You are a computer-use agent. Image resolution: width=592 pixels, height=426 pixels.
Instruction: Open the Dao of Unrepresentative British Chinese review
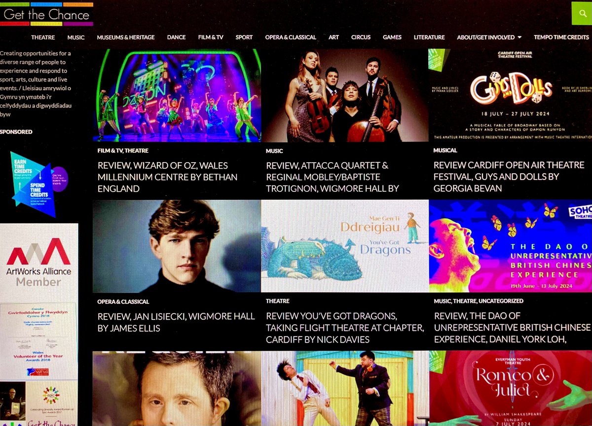tap(512, 327)
